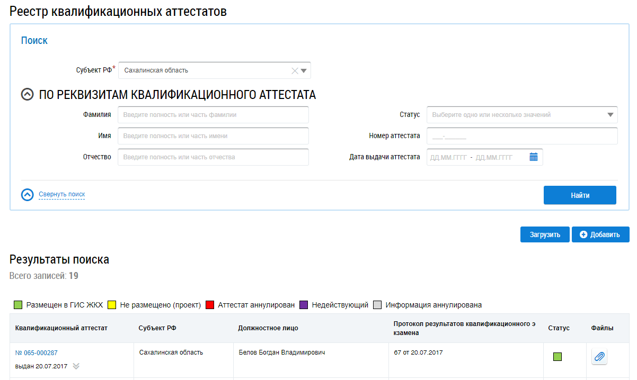Click the circled chevron beside Свернуть поиск
Viewport: 637px width, 380px height.
tap(27, 195)
